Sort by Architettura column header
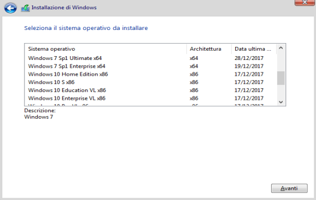 209,49
